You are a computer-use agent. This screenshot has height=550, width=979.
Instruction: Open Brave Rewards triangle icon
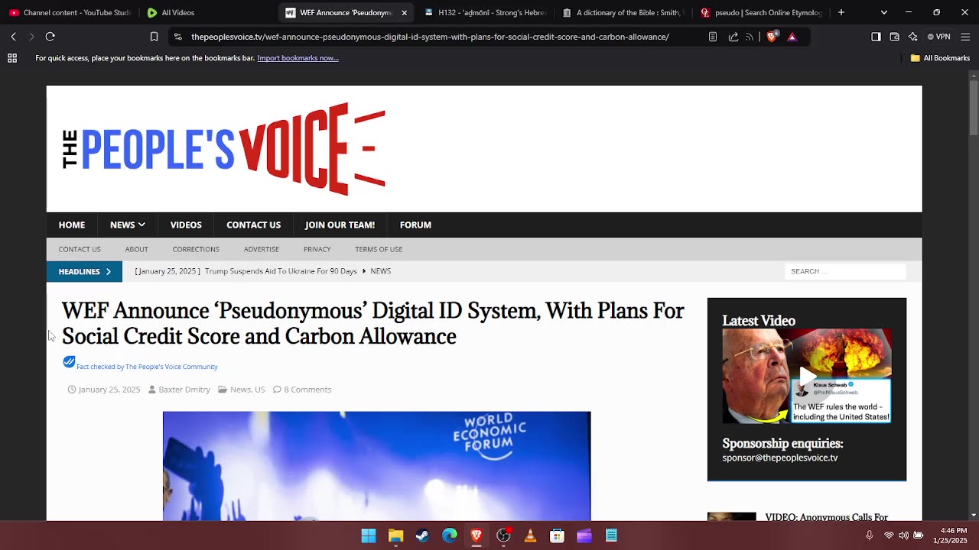792,37
